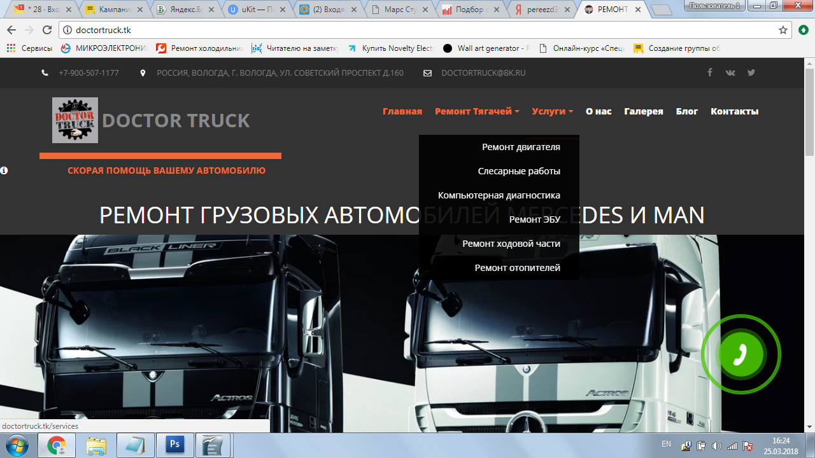This screenshot has height=458, width=815.
Task: Click the DOCTORTRUCK@BK.RU email link
Action: [x=484, y=73]
